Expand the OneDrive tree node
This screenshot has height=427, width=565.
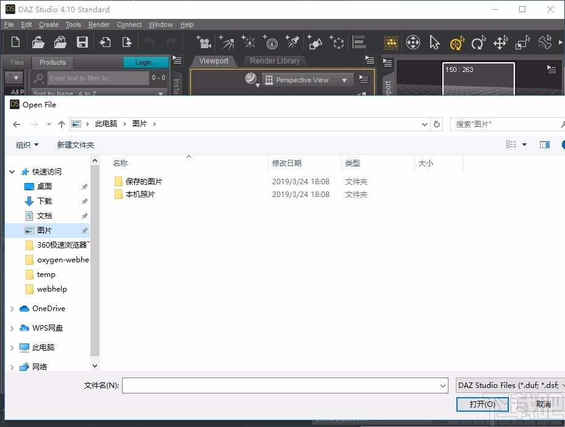(12, 309)
